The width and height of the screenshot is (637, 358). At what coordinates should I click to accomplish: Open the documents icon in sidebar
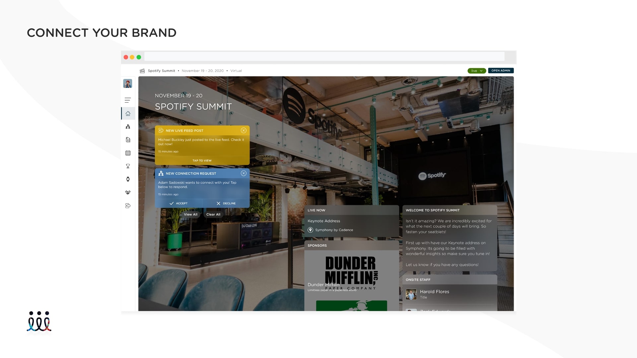pyautogui.click(x=128, y=140)
